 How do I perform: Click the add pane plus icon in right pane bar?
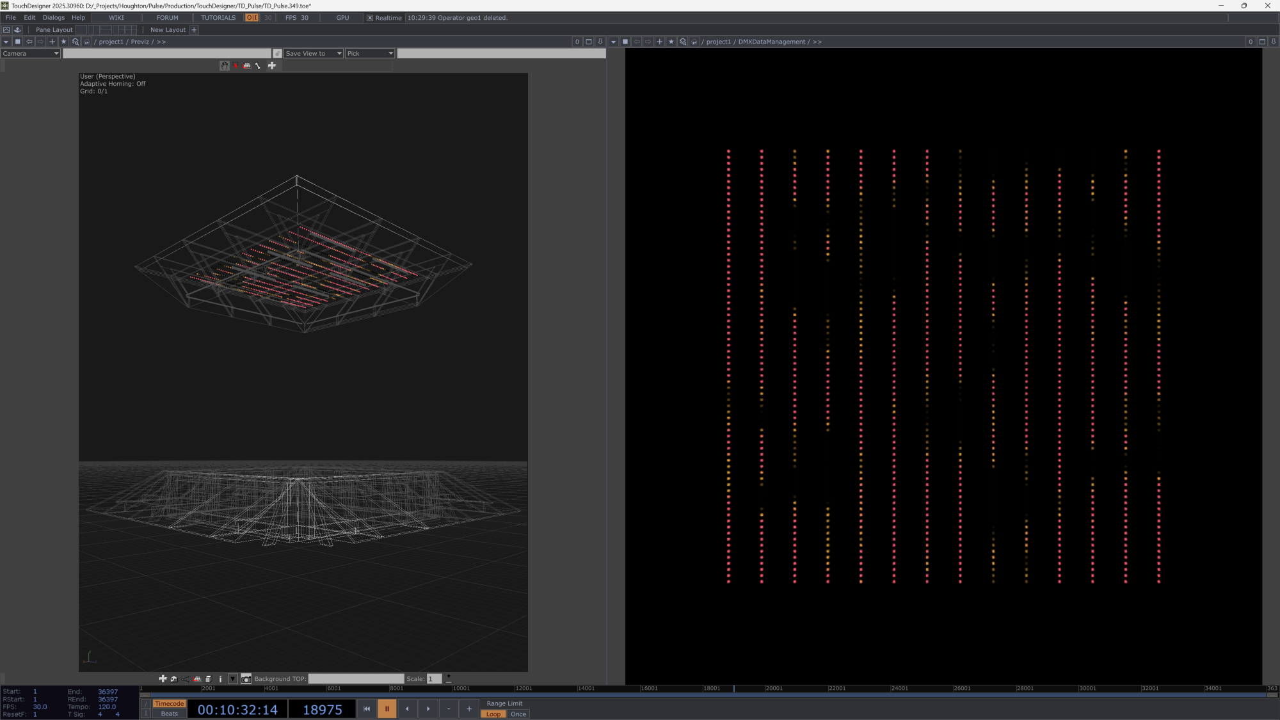[659, 42]
